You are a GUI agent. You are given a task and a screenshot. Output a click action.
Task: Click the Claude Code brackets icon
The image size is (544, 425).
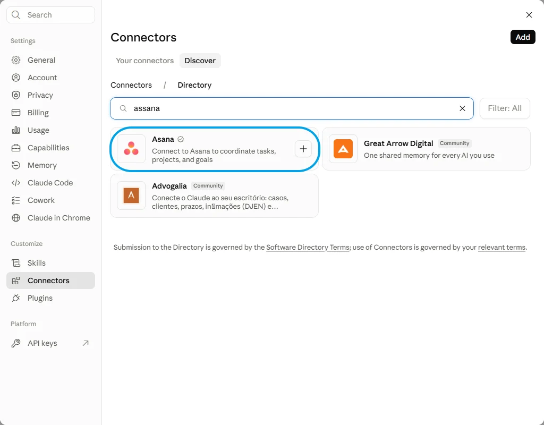tap(16, 183)
